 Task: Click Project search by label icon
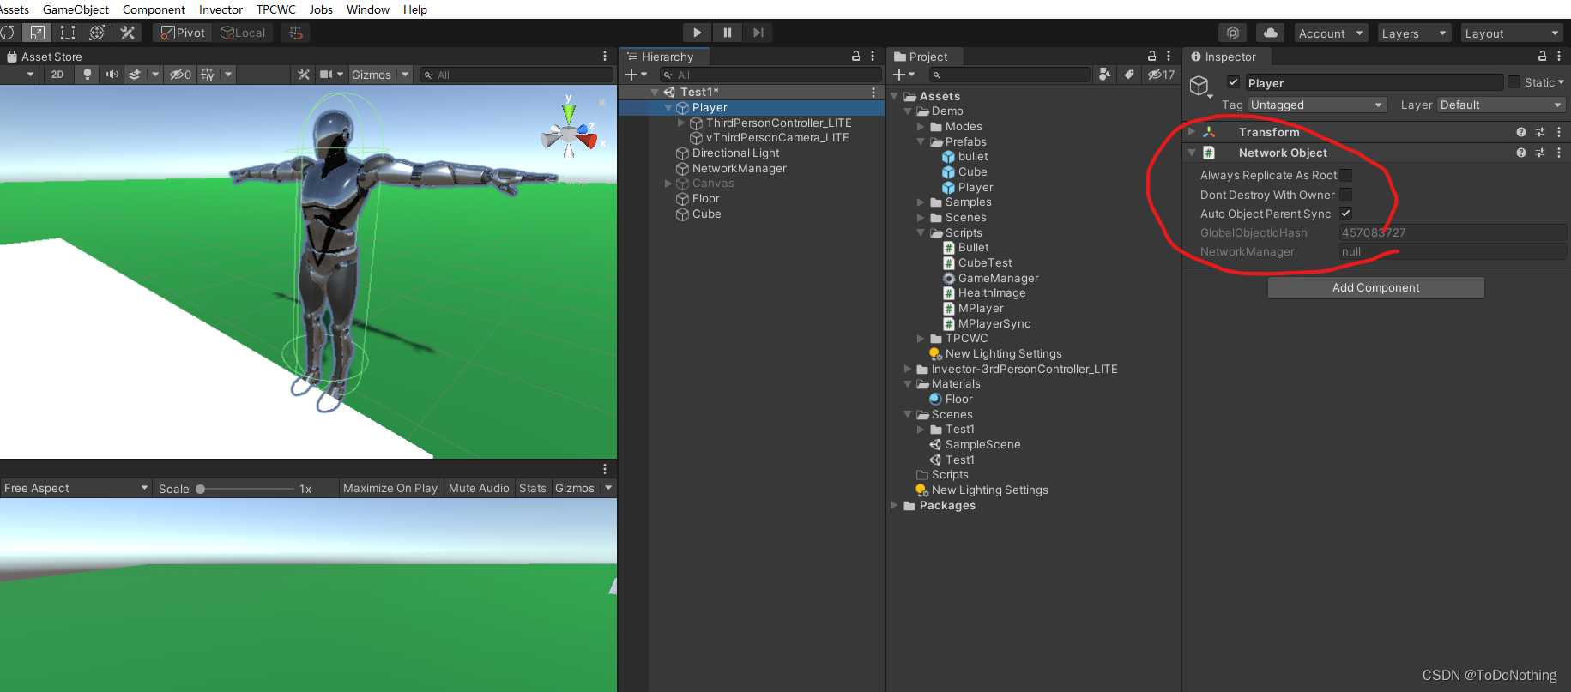point(1129,75)
